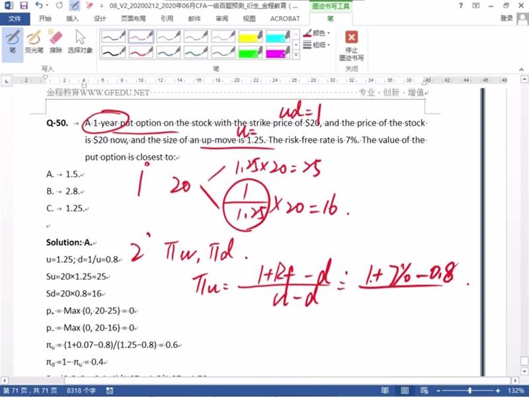The height and width of the screenshot is (397, 529).
Task: Click horizontal scrollbar right arrow
Action: [x=515, y=381]
